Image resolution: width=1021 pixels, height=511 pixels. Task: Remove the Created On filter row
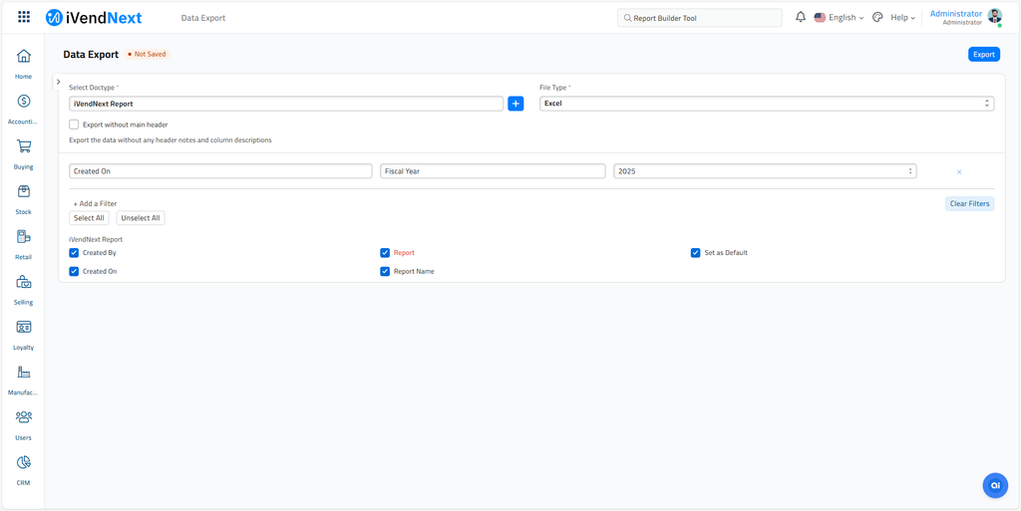coord(959,171)
